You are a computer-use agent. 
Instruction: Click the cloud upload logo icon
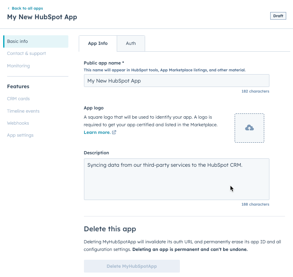249,128
